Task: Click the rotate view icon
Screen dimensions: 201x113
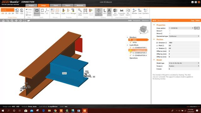Action: [20, 21]
